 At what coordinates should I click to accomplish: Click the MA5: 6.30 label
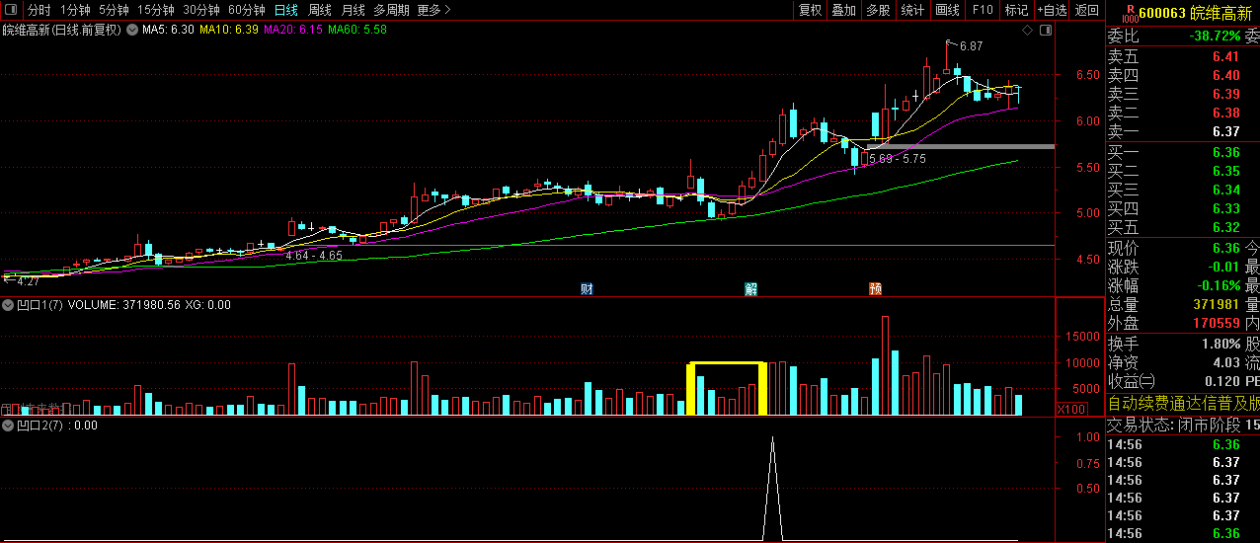(x=168, y=30)
